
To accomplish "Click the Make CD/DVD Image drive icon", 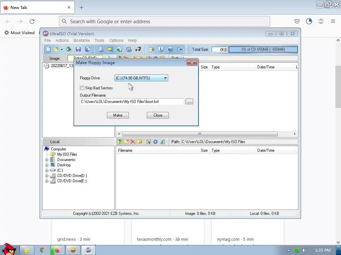I will [101, 49].
